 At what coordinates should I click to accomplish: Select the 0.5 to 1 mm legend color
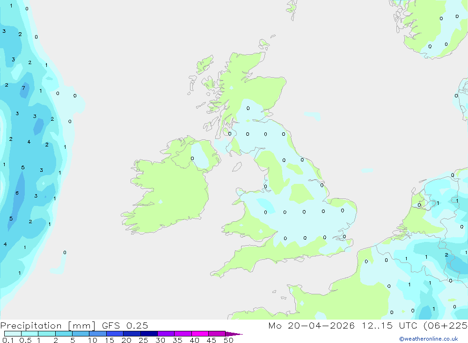click(30, 334)
